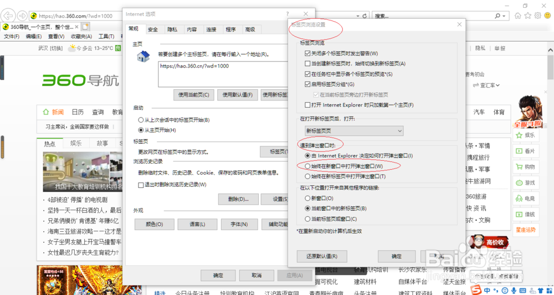Viewport: 554px width, 295px height.
Task: Open Favorites star icon in IE toolbar
Action: [528, 16]
